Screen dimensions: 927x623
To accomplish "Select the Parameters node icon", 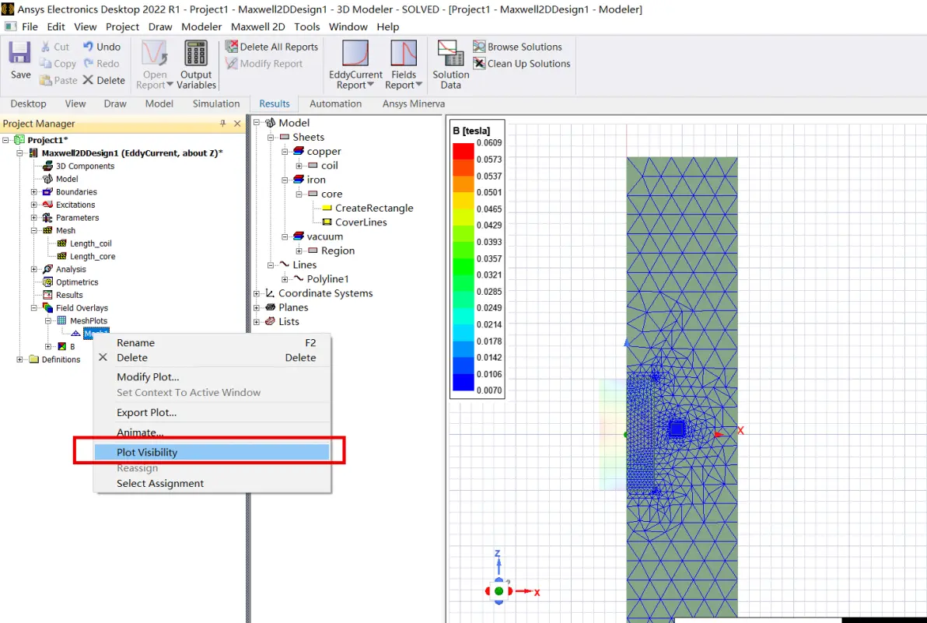I will 47,218.
